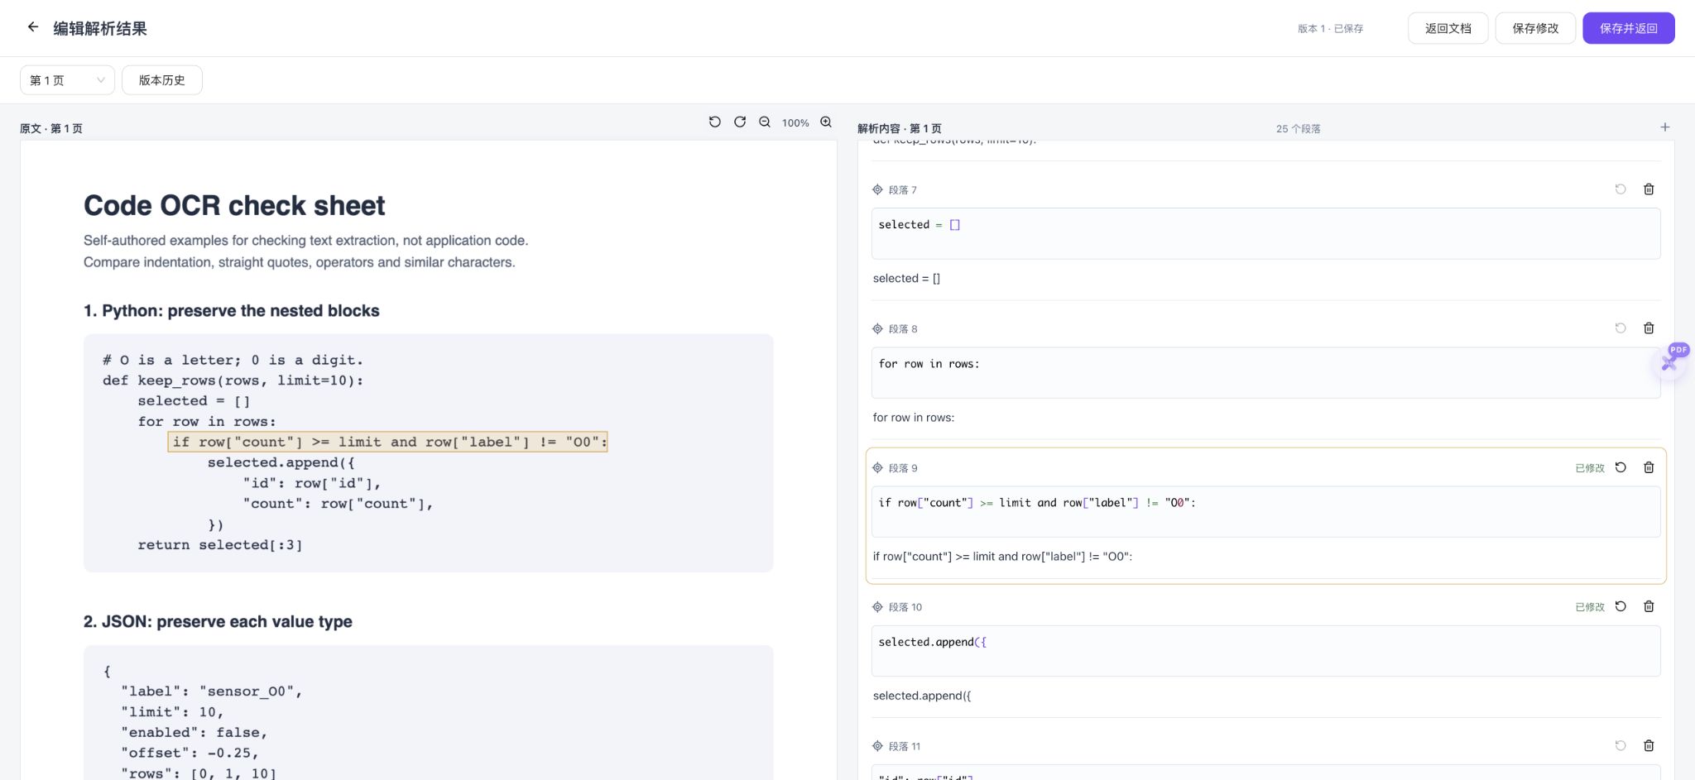Screen dimensions: 1695x780
Task: Open the 第 1 页 page dropdown
Action: (x=67, y=80)
